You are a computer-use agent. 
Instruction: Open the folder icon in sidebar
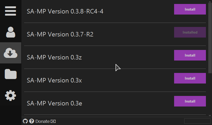(x=11, y=74)
